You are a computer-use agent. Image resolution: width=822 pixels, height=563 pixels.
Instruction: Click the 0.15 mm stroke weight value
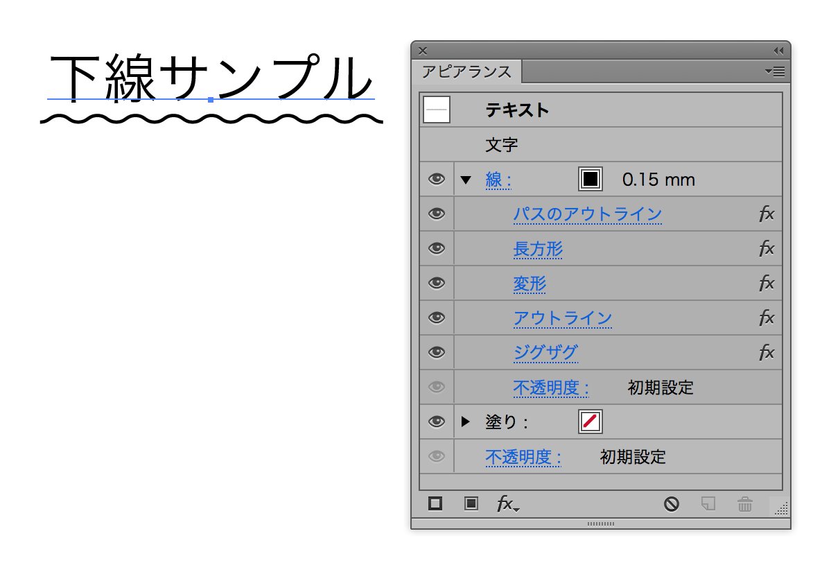click(658, 180)
